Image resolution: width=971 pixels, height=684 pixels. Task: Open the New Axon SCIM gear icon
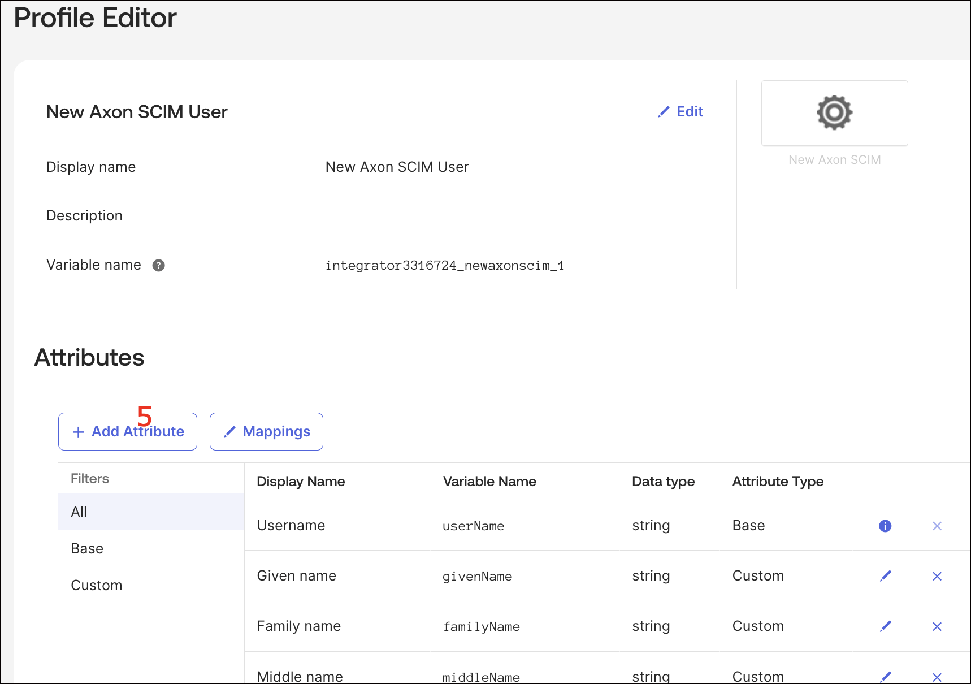click(834, 113)
